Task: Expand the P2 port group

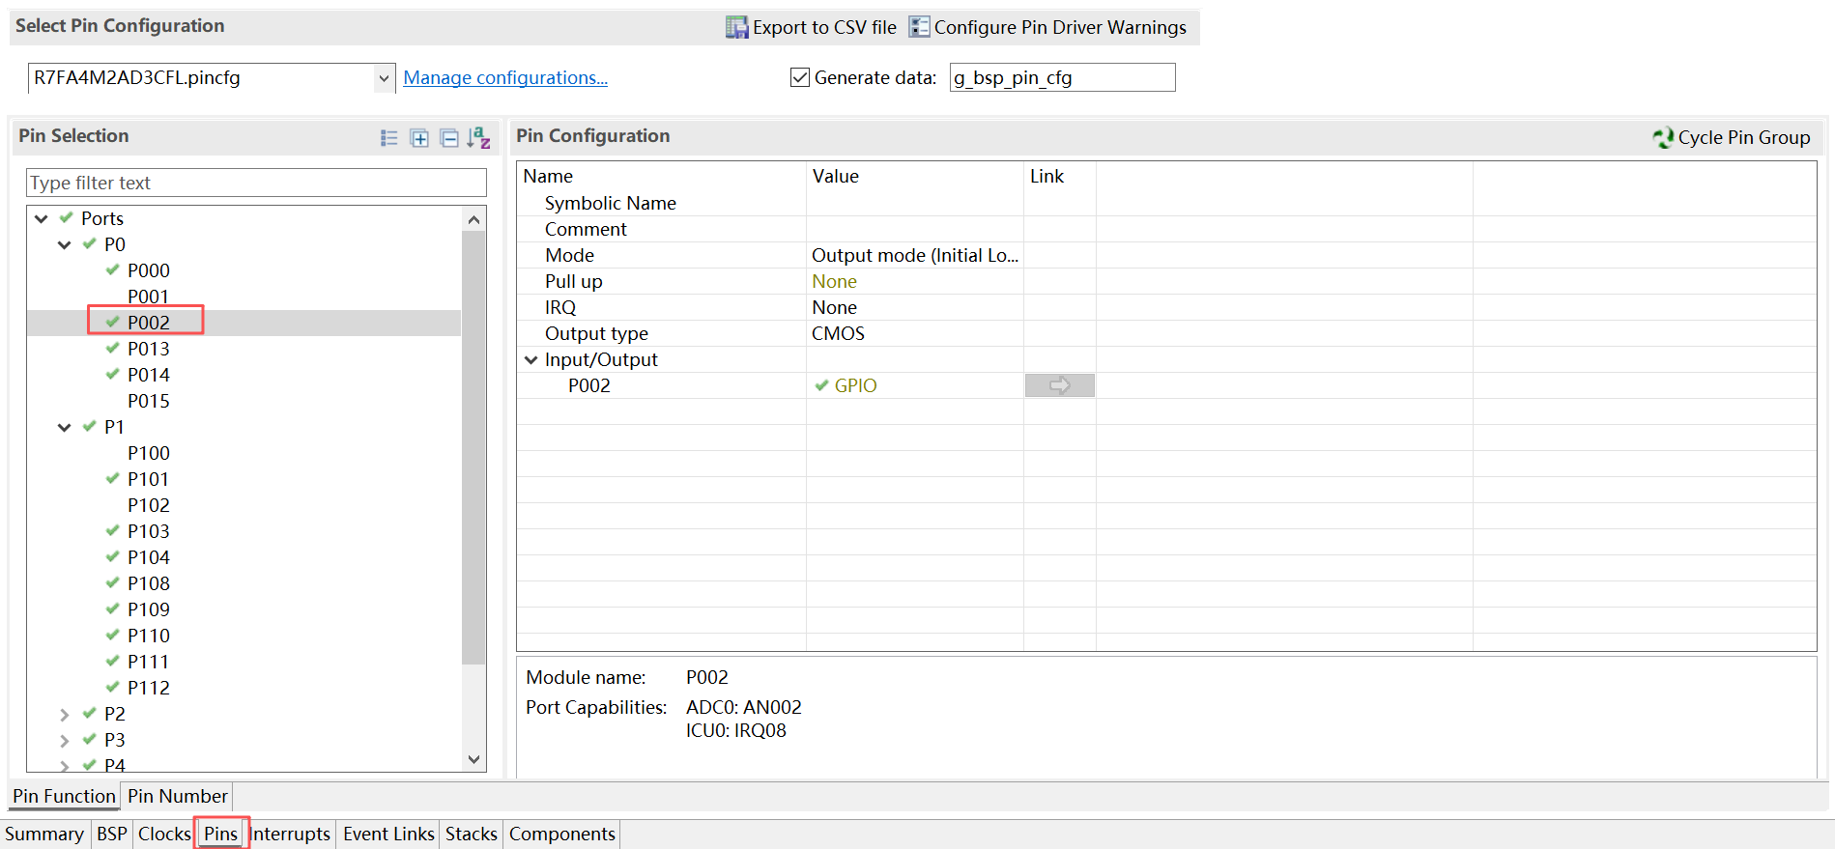Action: pyautogui.click(x=65, y=715)
